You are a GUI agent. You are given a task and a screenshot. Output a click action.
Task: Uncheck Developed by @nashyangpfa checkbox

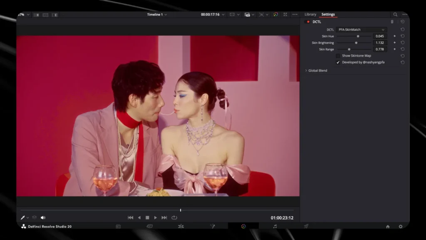[338, 62]
